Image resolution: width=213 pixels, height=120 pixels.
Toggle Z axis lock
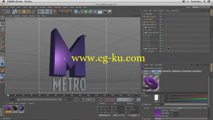[x=49, y=12]
